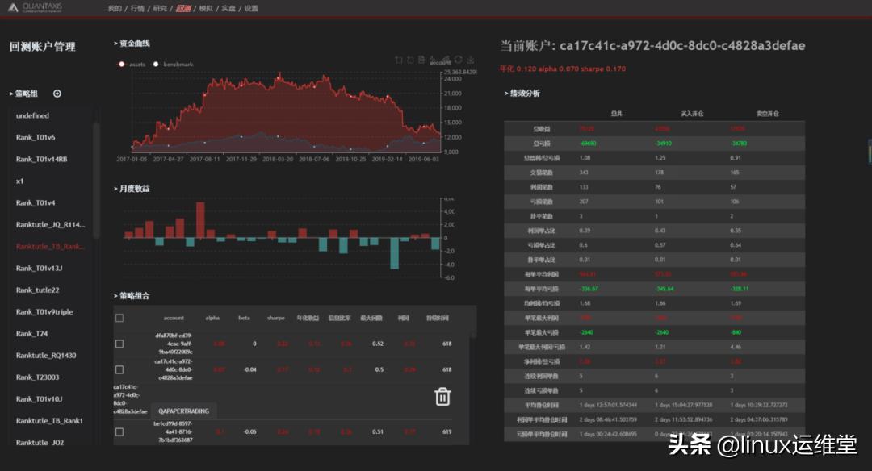Switch equity chart to bar type
Viewport: 872px width, 471px height.
[446, 59]
